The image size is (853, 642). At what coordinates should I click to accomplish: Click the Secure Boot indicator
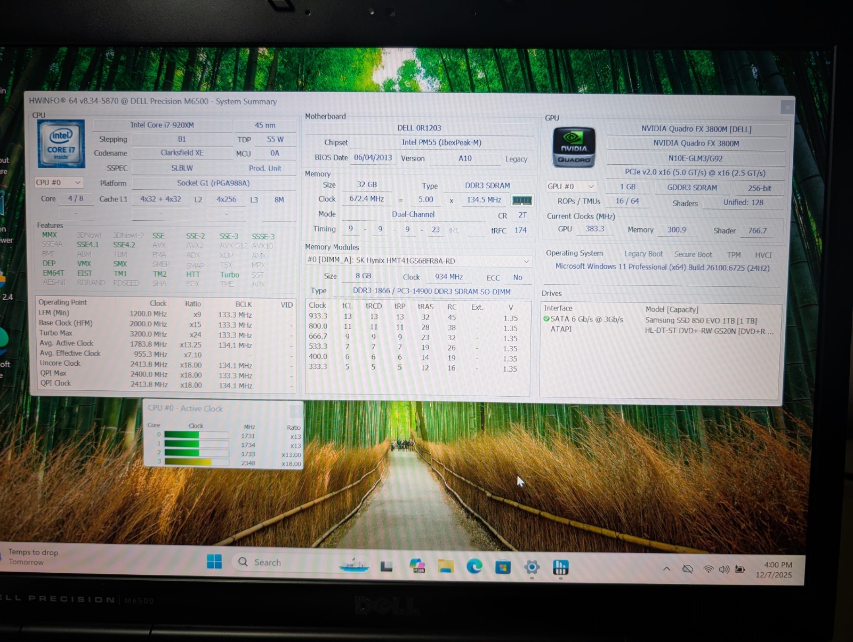693,254
